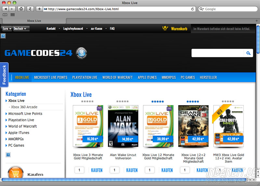Click the add bookmark plus button
The image size is (260, 186).
point(39,9)
